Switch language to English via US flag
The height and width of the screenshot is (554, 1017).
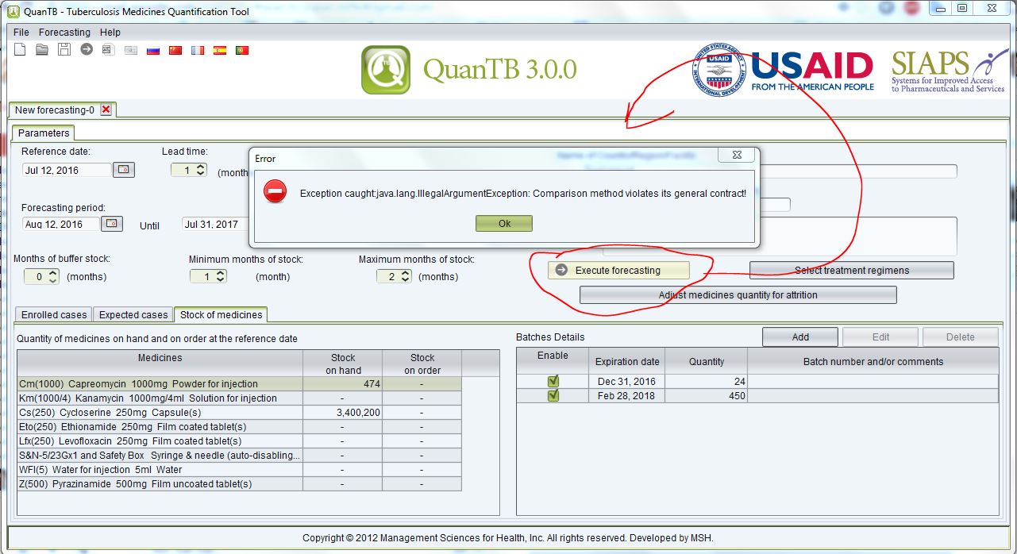tap(131, 50)
